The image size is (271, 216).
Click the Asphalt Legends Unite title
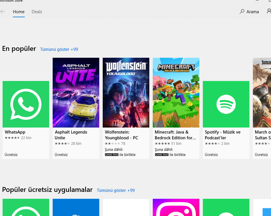click(x=71, y=135)
